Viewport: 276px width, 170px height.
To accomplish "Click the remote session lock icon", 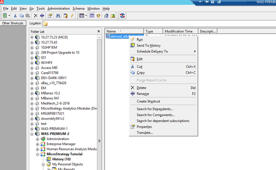I will point(213,2).
